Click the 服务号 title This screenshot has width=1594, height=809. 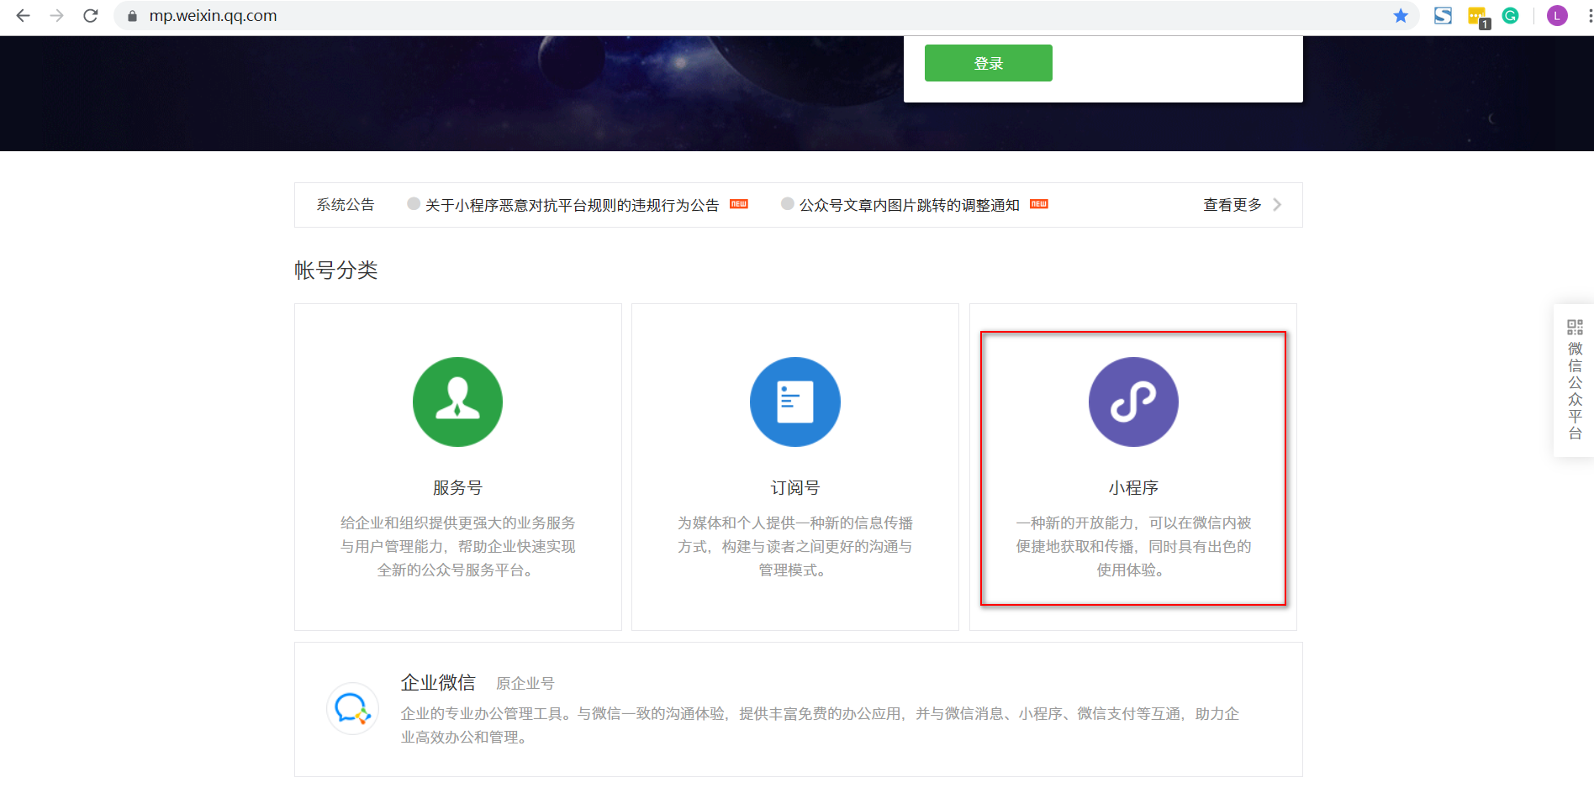457,487
